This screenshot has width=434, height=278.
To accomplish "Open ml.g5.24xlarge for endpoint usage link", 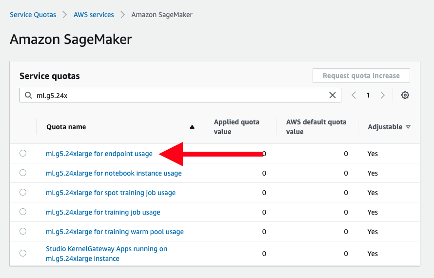I will click(99, 154).
